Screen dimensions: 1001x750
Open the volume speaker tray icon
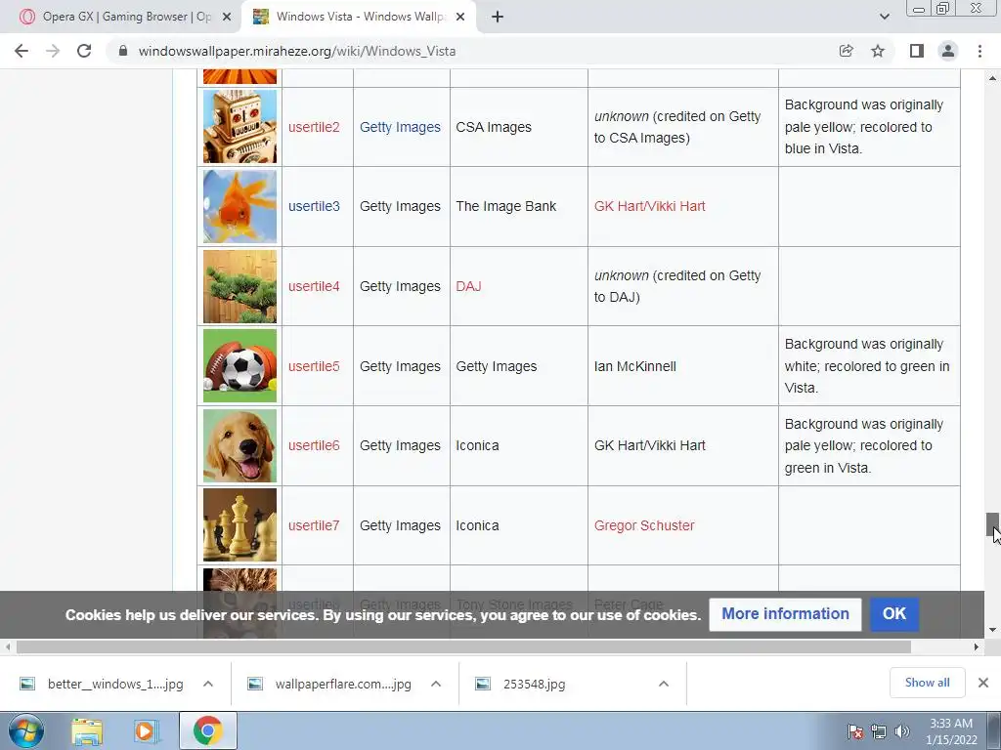tap(901, 731)
